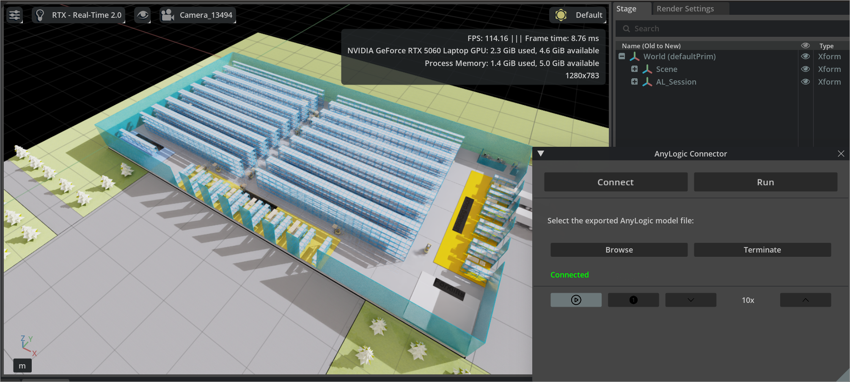Open the viewport settings icon
This screenshot has height=382, width=850.
[x=14, y=15]
